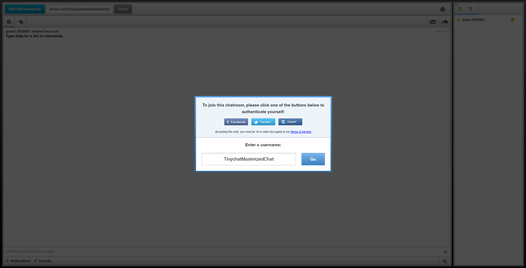Open the SoundCloud media icon
Image resolution: width=526 pixels, height=268 pixels.
tap(445, 22)
